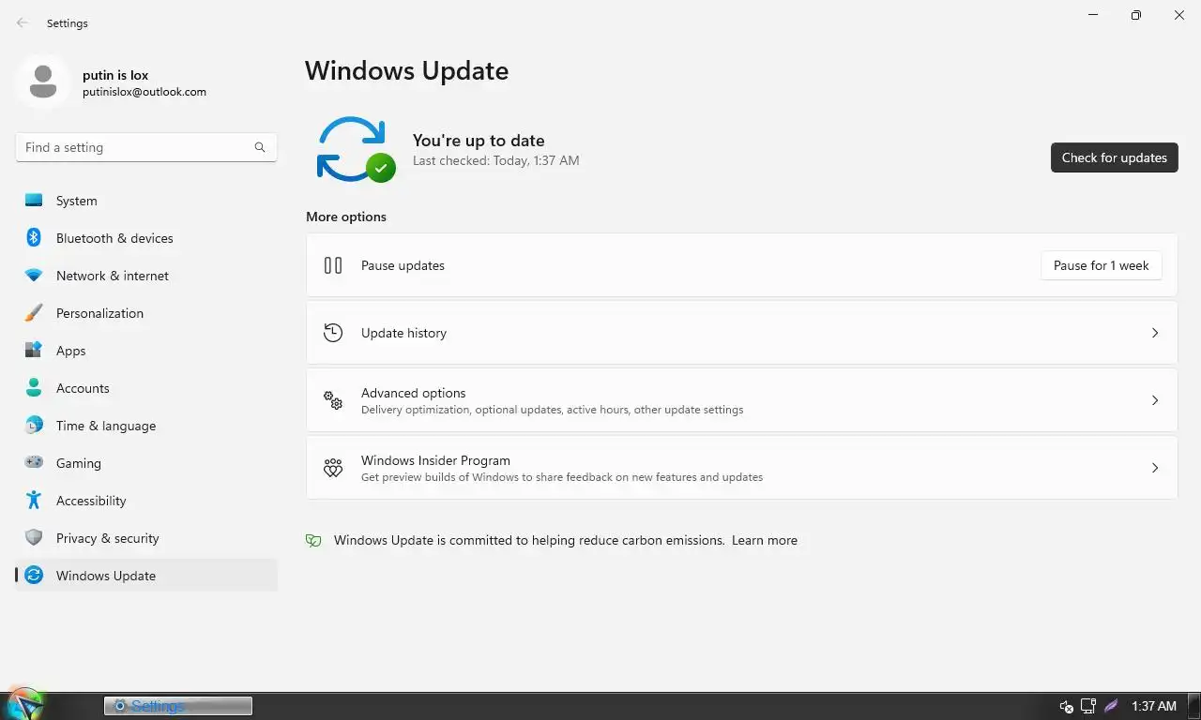Open the Apps settings page
1201x720 pixels.
pyautogui.click(x=146, y=351)
